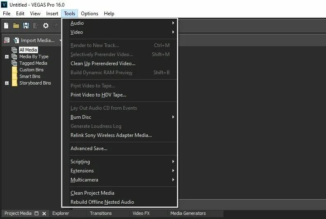Click the Import Media button label
Viewport: 326px width, 219px height.
tap(38, 40)
